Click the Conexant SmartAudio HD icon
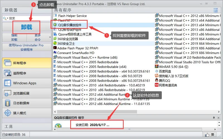 tap(55, 53)
